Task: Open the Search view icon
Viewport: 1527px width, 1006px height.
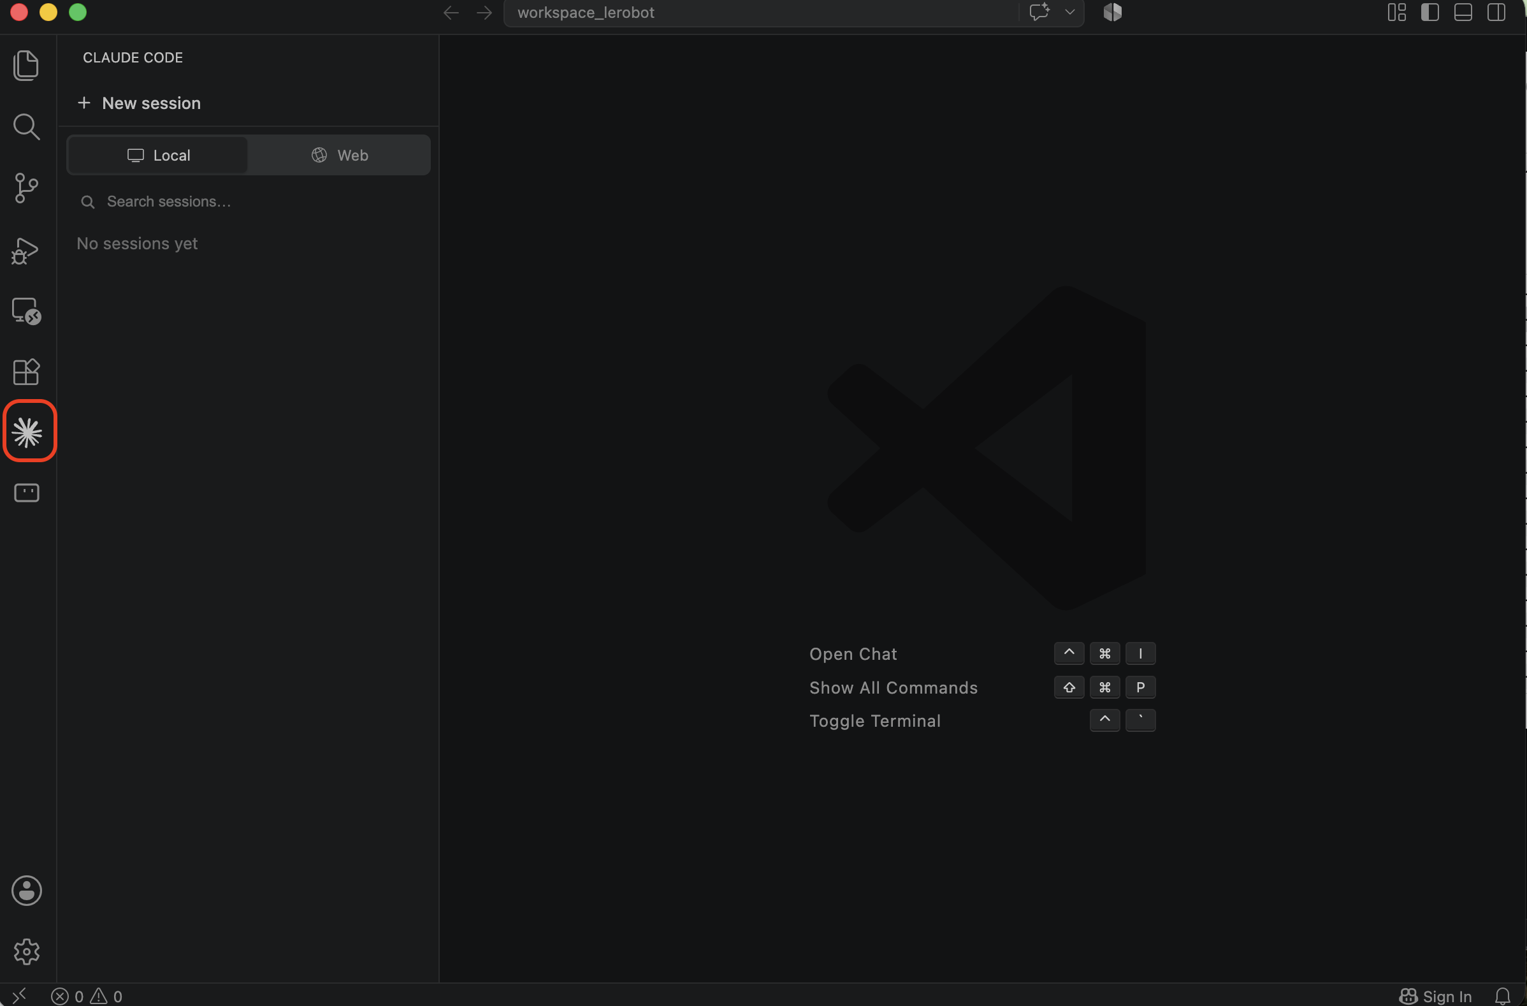Action: click(26, 126)
